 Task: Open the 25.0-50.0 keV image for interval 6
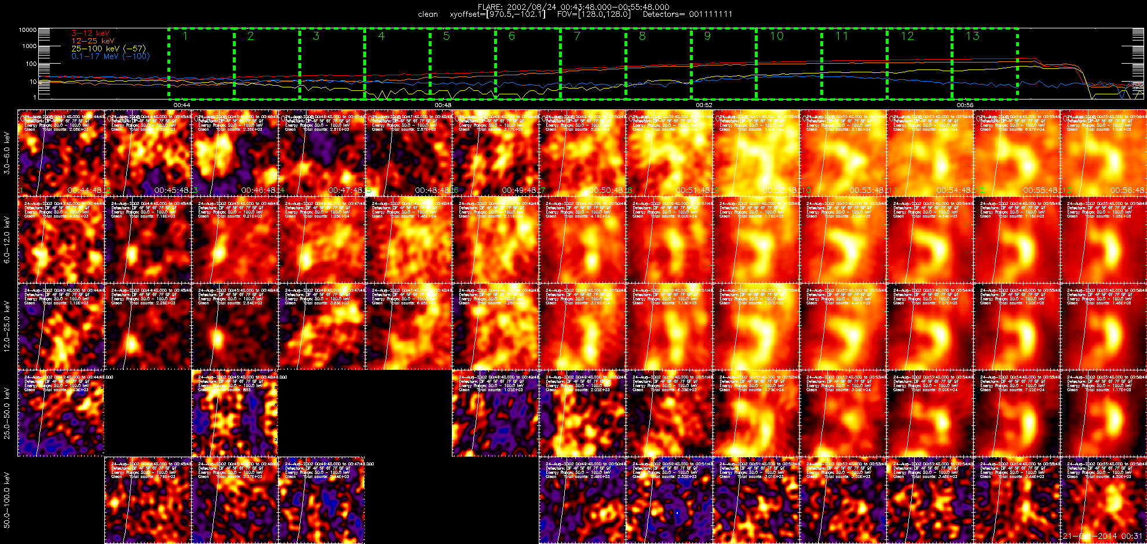coord(495,413)
